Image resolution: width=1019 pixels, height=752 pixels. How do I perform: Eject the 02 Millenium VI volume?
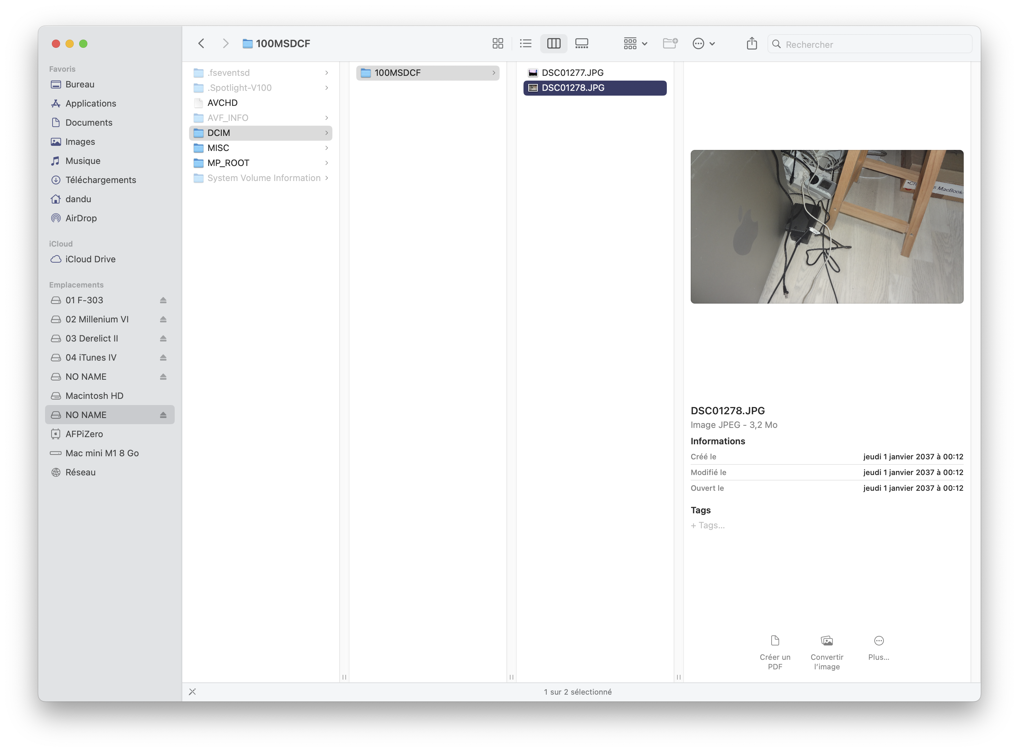point(163,319)
